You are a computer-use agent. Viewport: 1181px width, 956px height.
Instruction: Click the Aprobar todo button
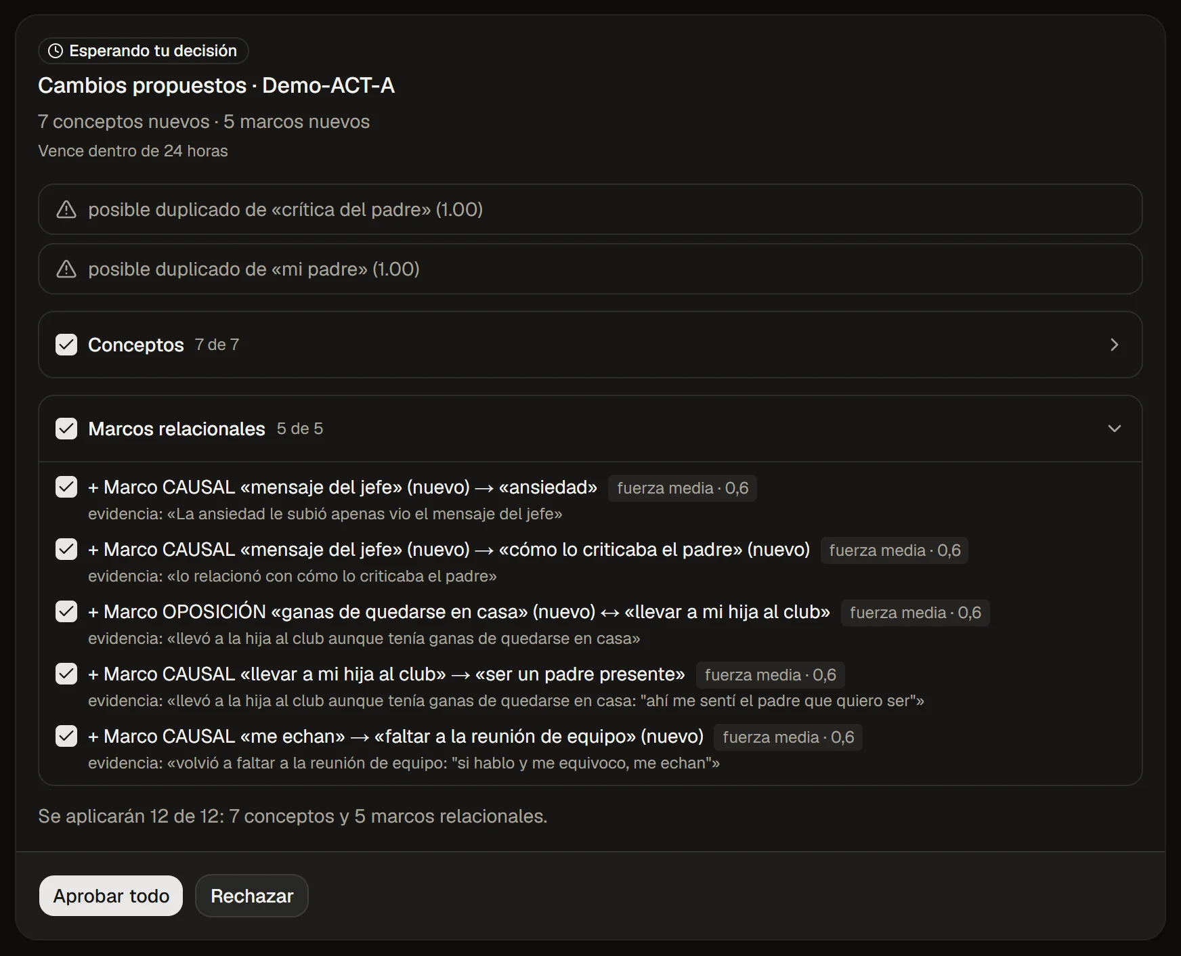tap(111, 896)
